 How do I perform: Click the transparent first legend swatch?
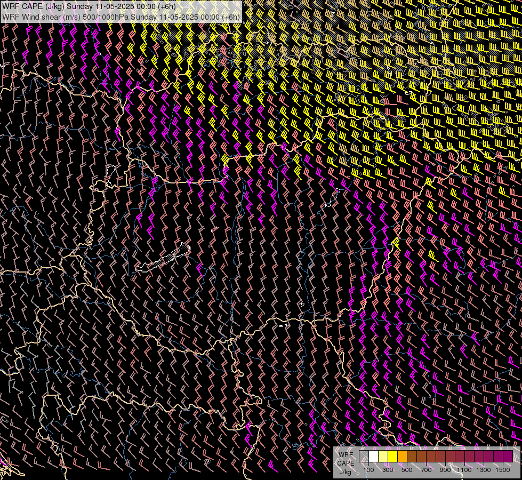[x=364, y=457]
